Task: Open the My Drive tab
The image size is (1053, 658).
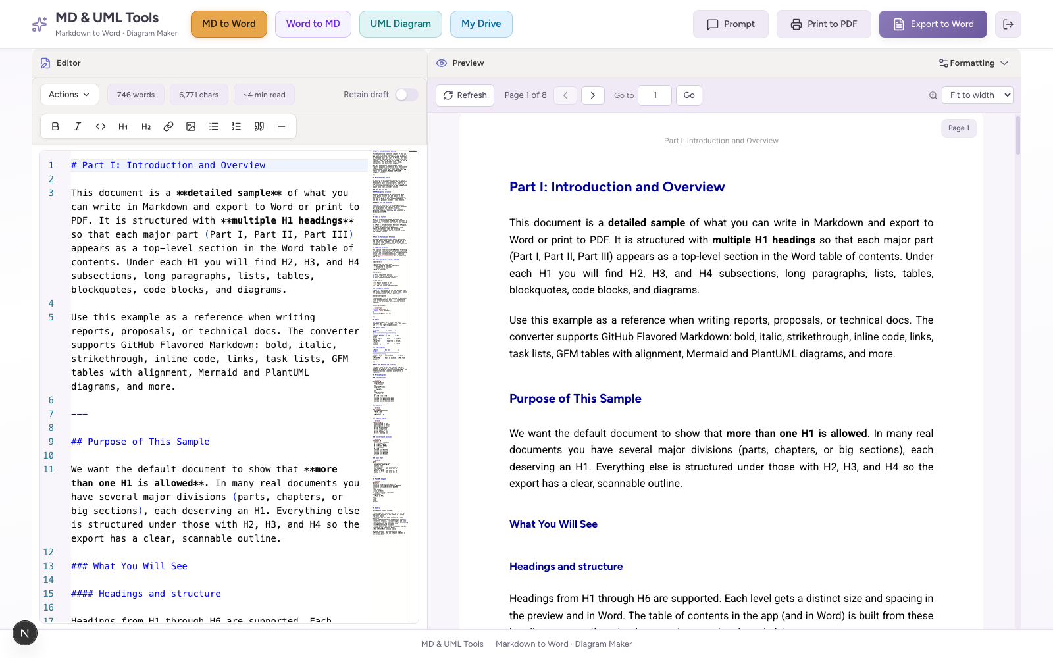Action: pyautogui.click(x=481, y=24)
